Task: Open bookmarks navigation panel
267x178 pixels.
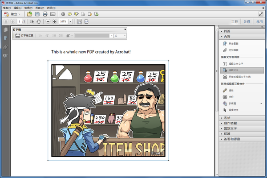Action: point(5,38)
